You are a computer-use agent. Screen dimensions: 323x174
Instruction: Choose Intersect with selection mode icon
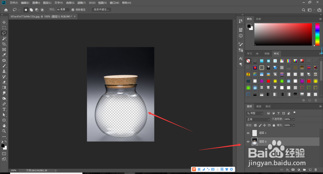point(42,10)
